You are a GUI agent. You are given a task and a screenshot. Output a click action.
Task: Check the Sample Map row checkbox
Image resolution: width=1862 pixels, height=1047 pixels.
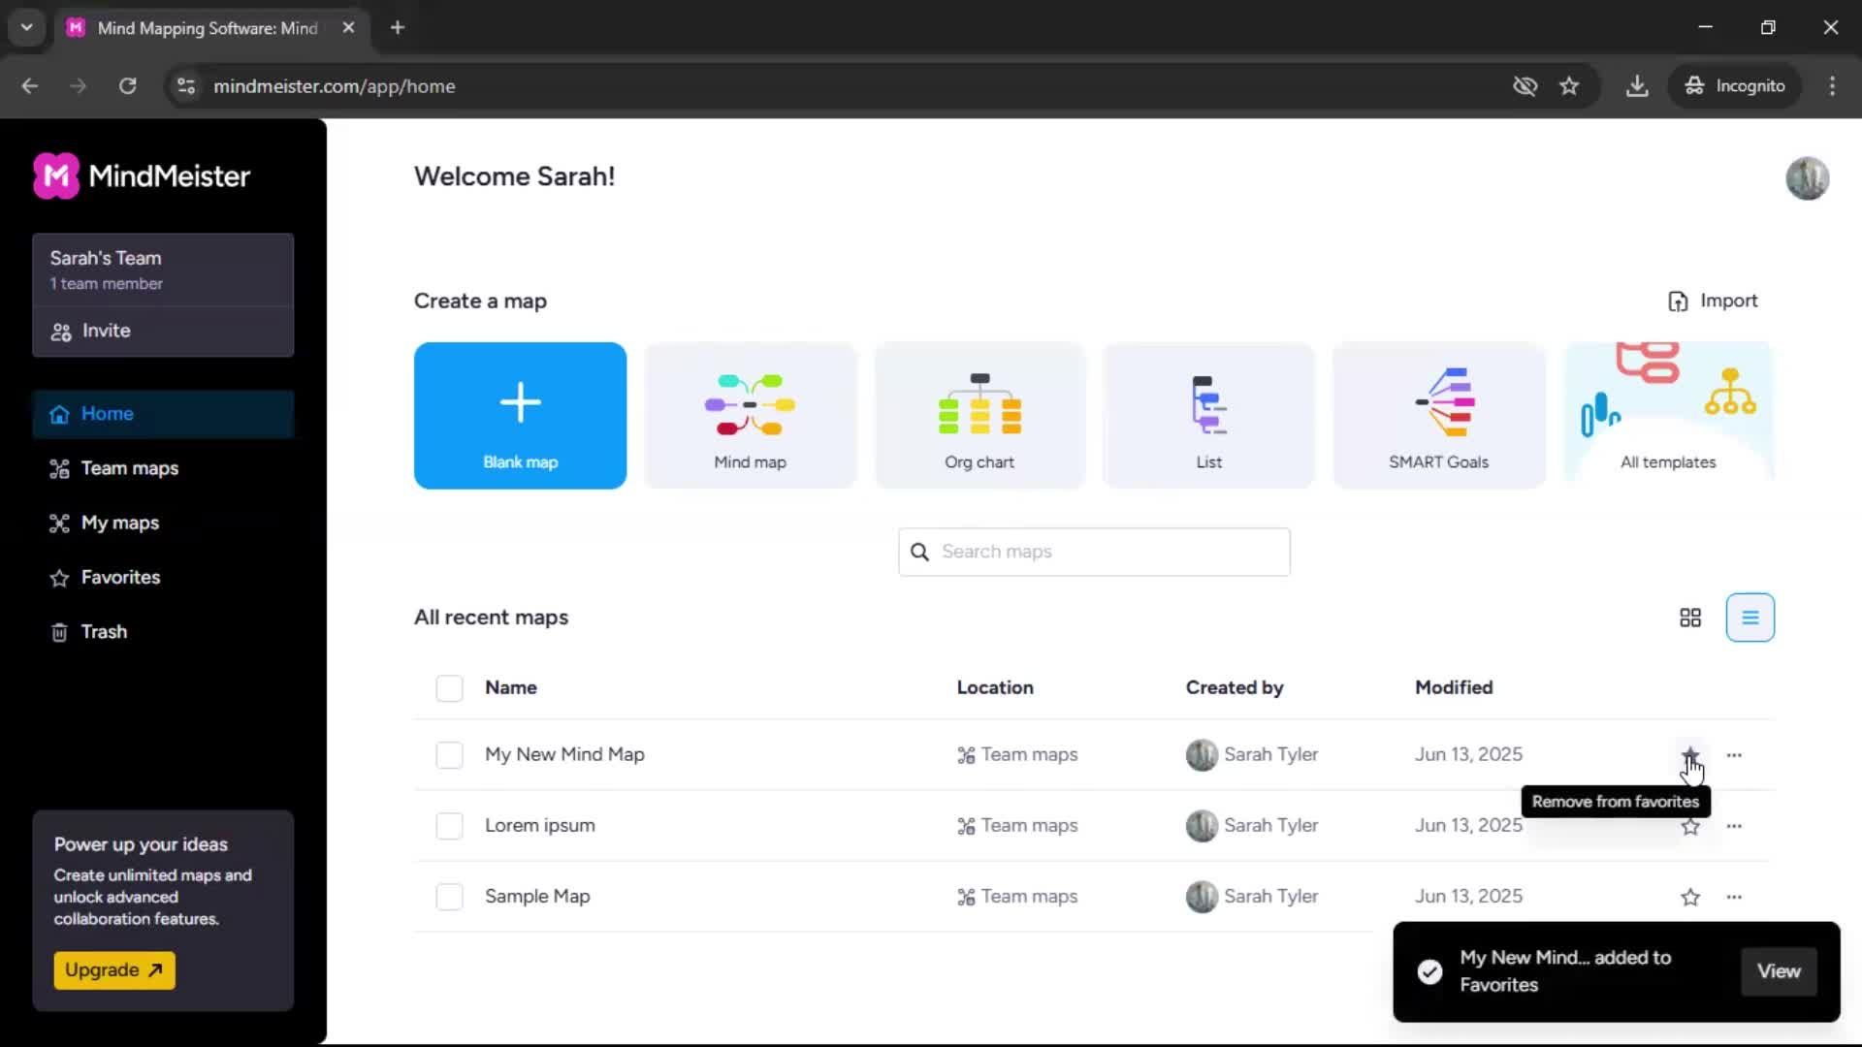click(449, 897)
